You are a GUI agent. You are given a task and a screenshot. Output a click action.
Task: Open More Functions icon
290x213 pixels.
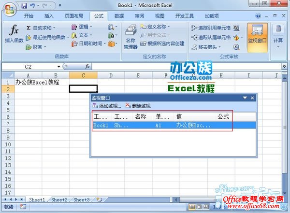[113, 44]
